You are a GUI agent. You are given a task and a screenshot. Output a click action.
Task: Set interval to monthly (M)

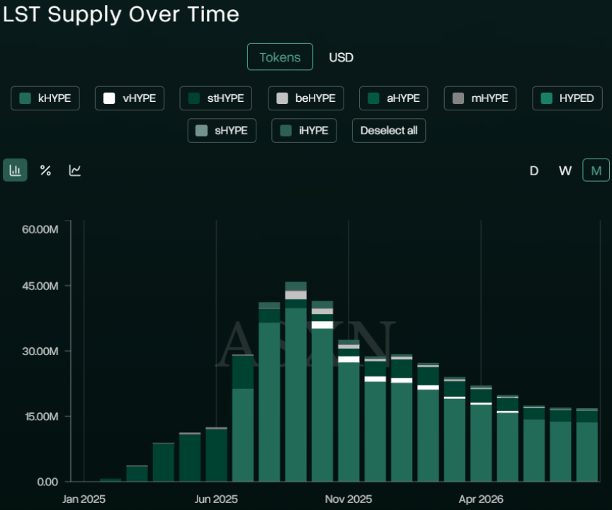(x=596, y=170)
